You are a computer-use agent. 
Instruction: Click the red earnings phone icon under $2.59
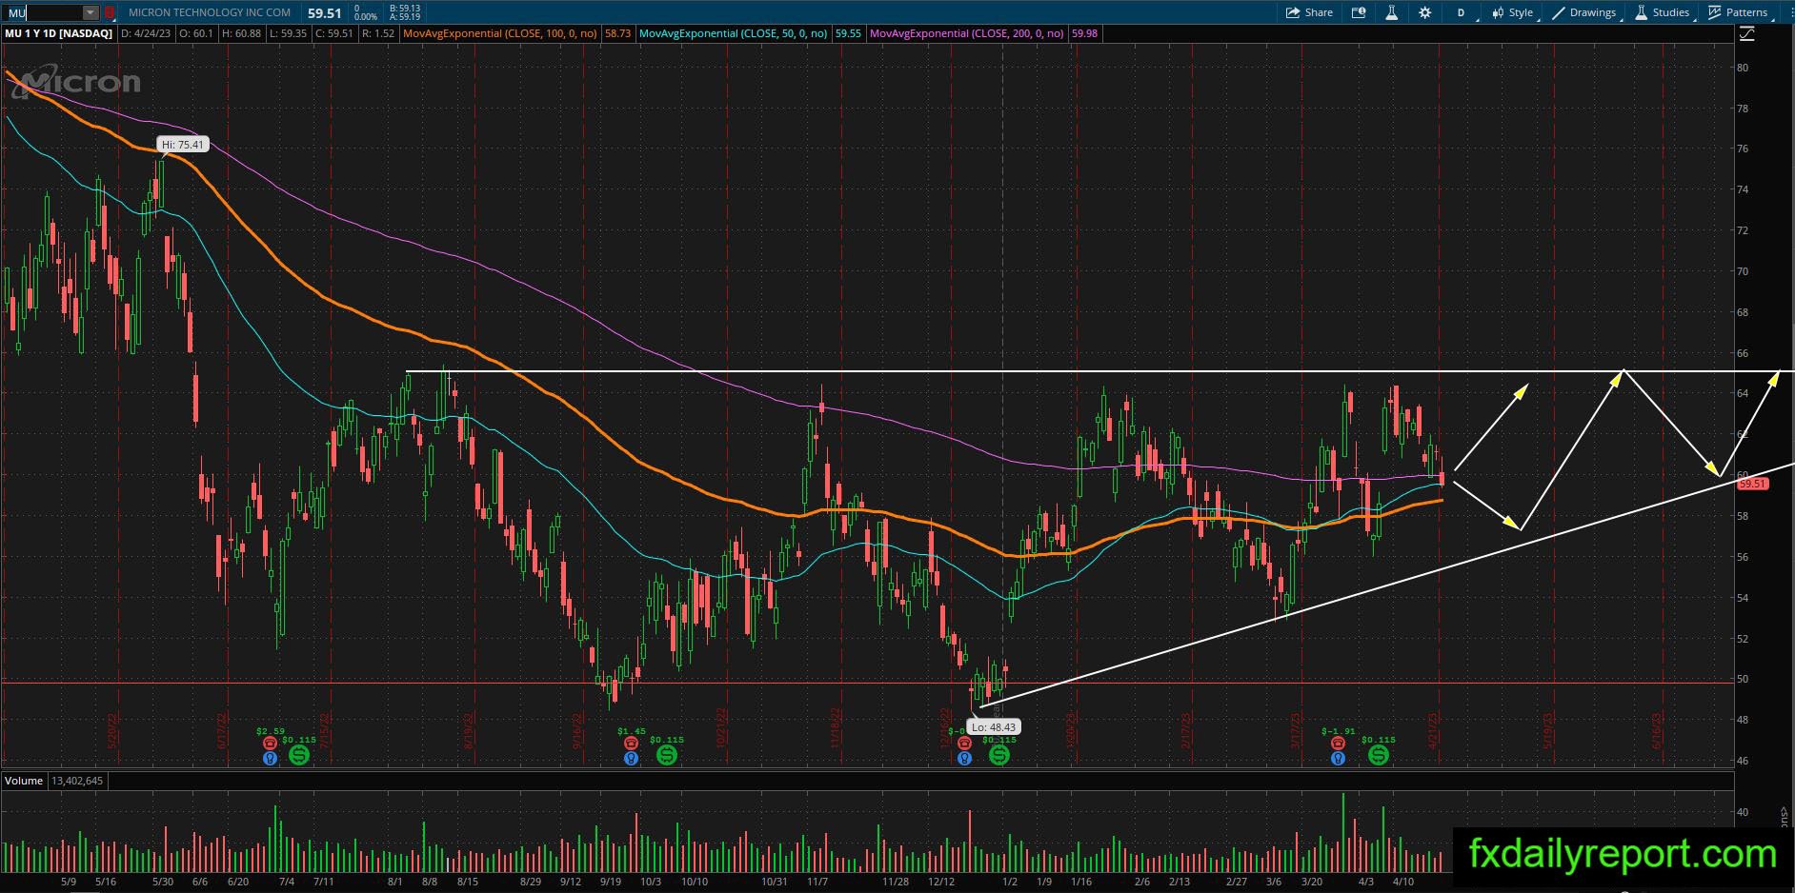tap(270, 744)
